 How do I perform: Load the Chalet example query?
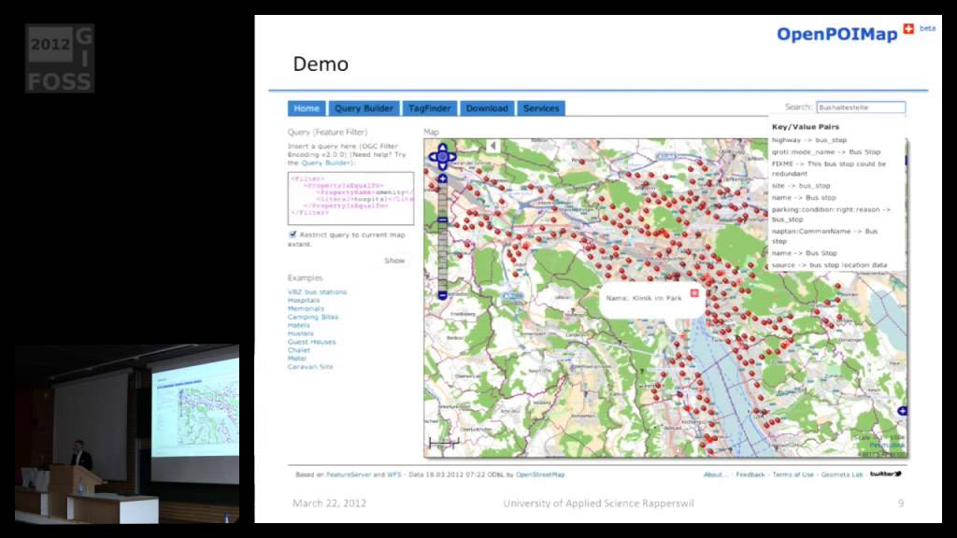[299, 350]
